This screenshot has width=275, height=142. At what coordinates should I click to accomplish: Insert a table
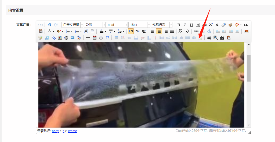(116, 38)
